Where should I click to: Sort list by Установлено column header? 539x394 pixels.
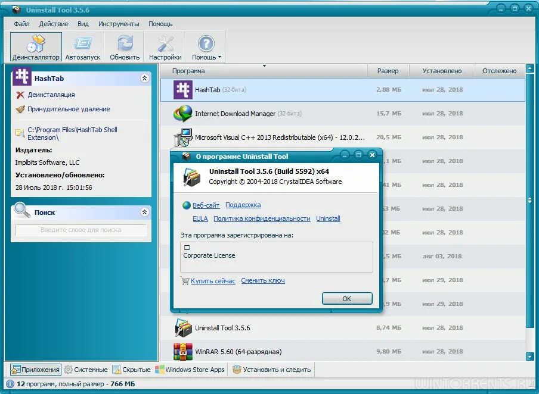pos(442,71)
